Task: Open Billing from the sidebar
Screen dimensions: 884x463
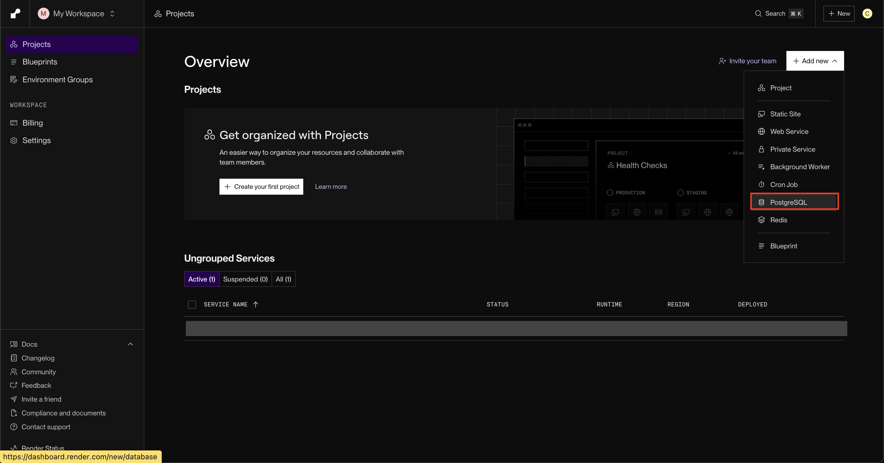Action: (32, 123)
